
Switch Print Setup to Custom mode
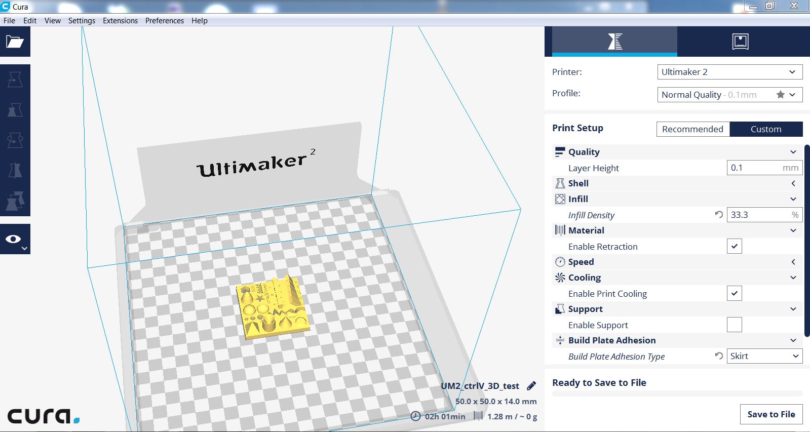(766, 129)
